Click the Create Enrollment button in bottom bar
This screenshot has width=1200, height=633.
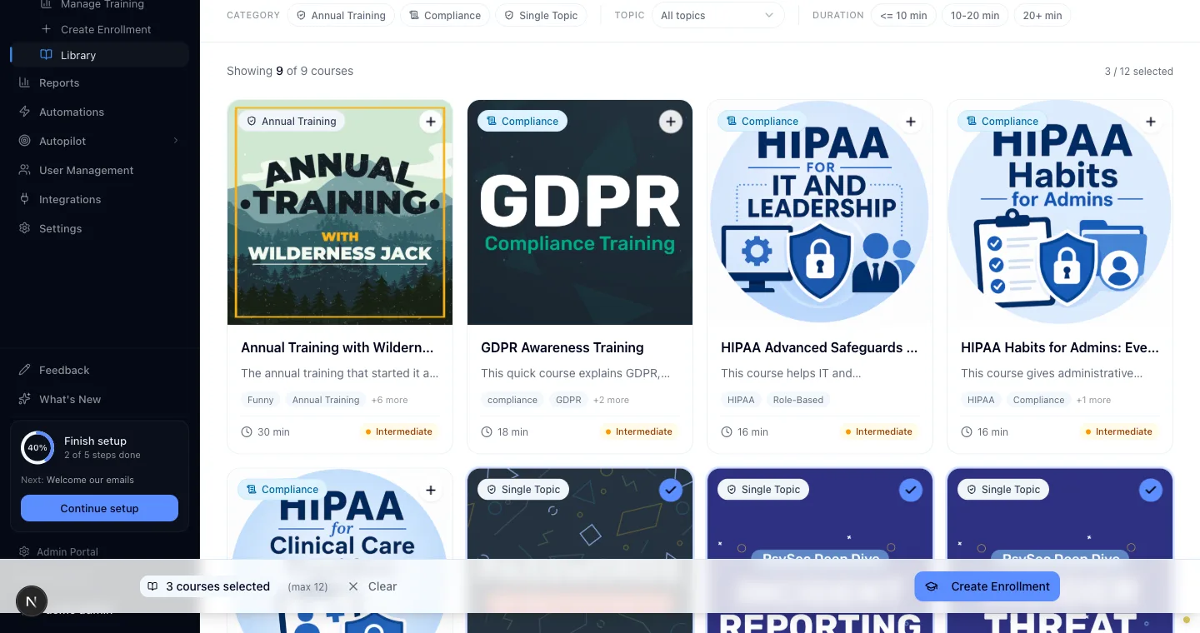[987, 586]
